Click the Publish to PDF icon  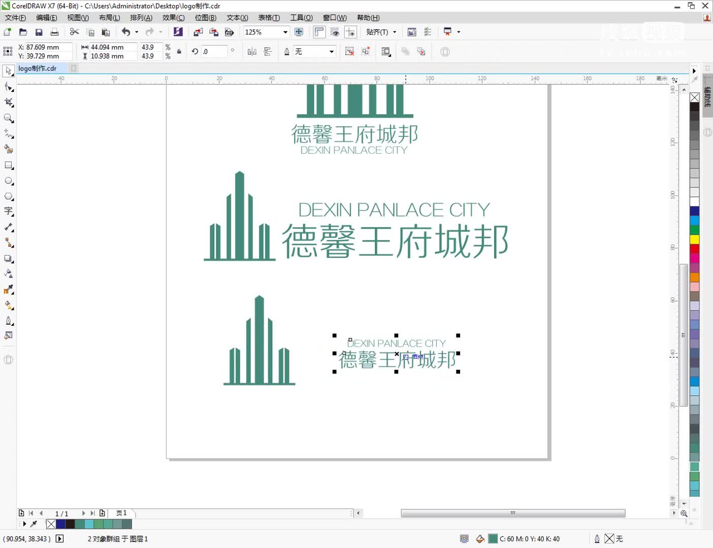click(230, 32)
